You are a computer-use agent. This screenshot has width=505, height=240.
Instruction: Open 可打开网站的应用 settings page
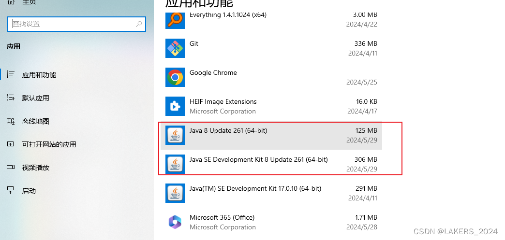coord(49,144)
